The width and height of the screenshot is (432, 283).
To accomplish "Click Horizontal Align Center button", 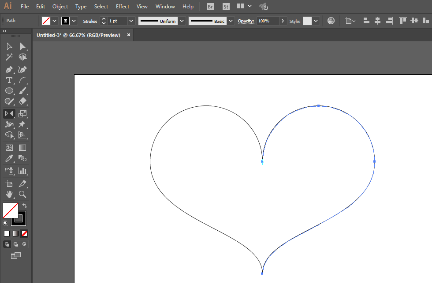I will click(x=377, y=21).
